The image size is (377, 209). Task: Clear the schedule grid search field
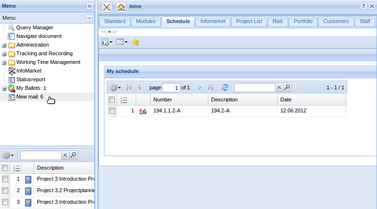tap(279, 87)
